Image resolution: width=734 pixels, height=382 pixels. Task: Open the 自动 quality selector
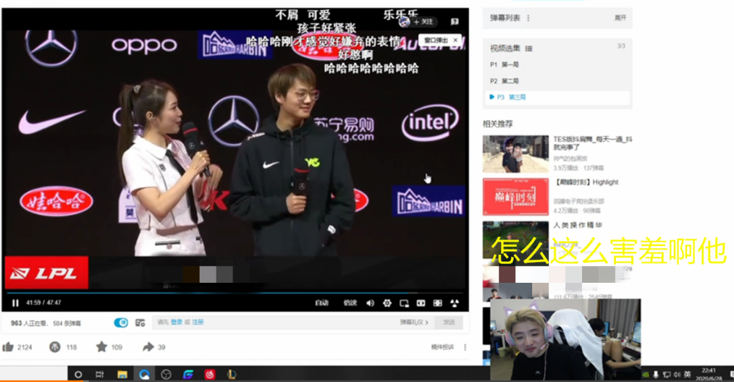pyautogui.click(x=321, y=303)
